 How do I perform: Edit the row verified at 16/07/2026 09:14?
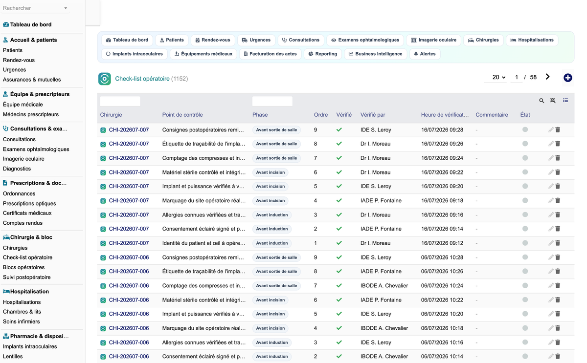(551, 229)
